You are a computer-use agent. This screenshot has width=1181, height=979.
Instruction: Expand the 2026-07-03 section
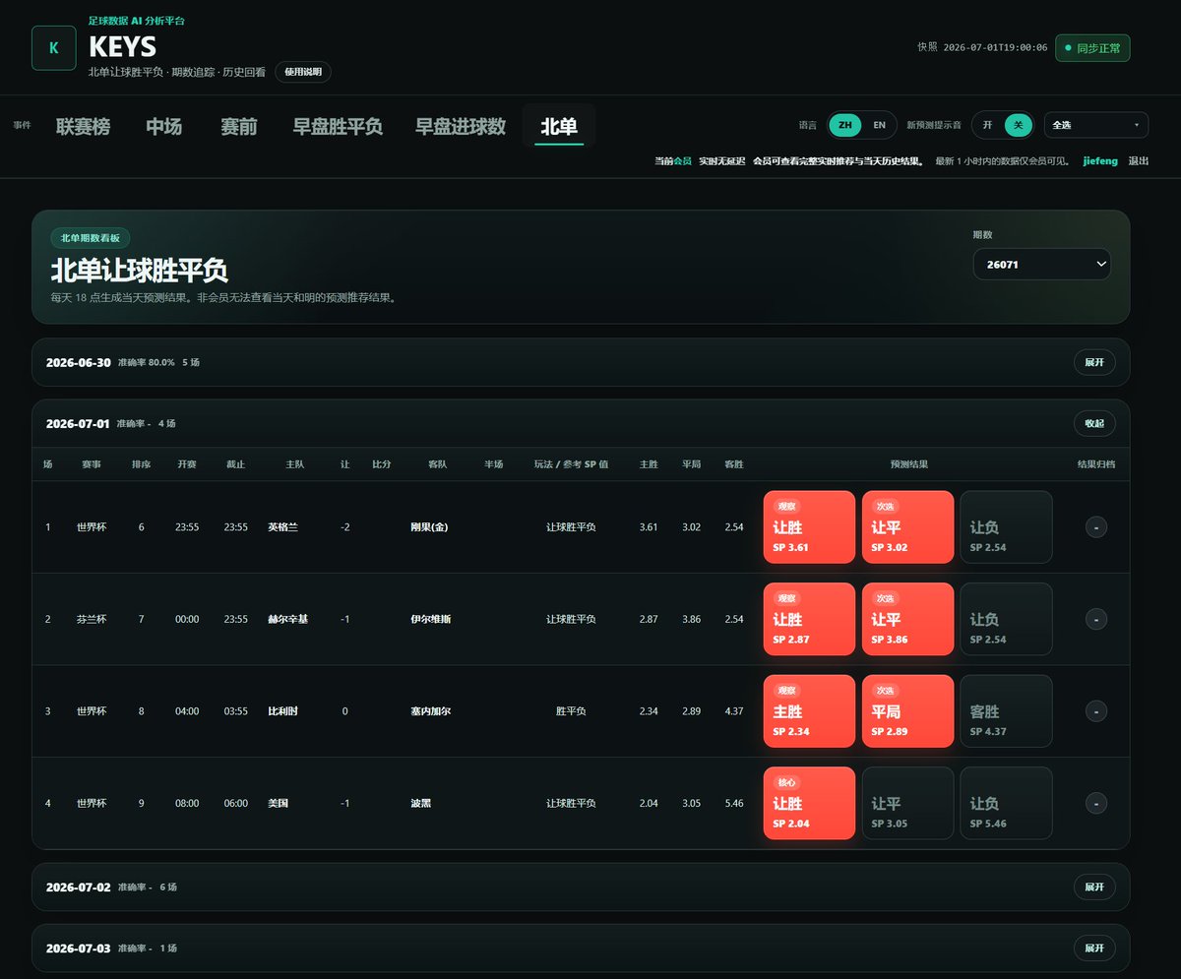[x=1094, y=948]
